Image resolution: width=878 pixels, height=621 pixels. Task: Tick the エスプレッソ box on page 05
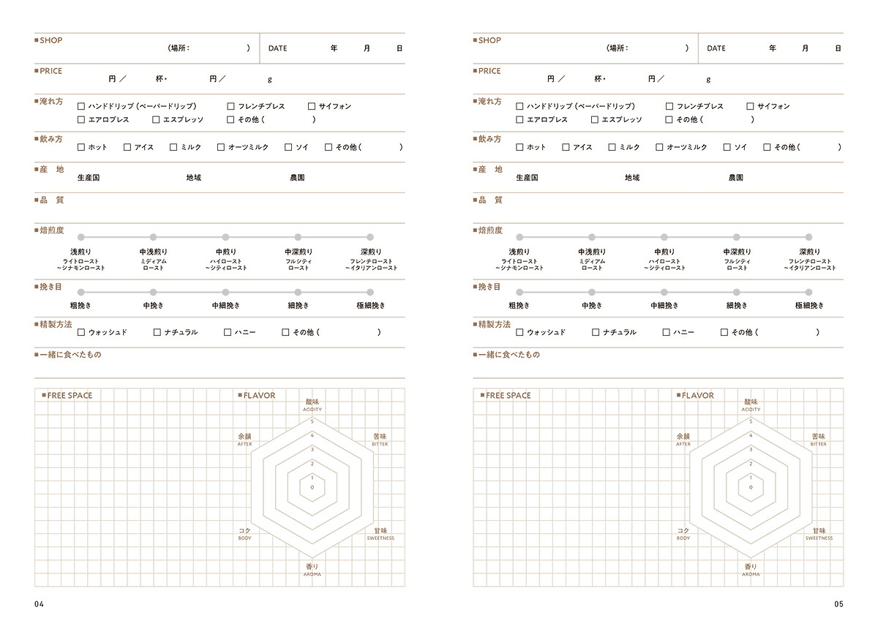click(594, 119)
